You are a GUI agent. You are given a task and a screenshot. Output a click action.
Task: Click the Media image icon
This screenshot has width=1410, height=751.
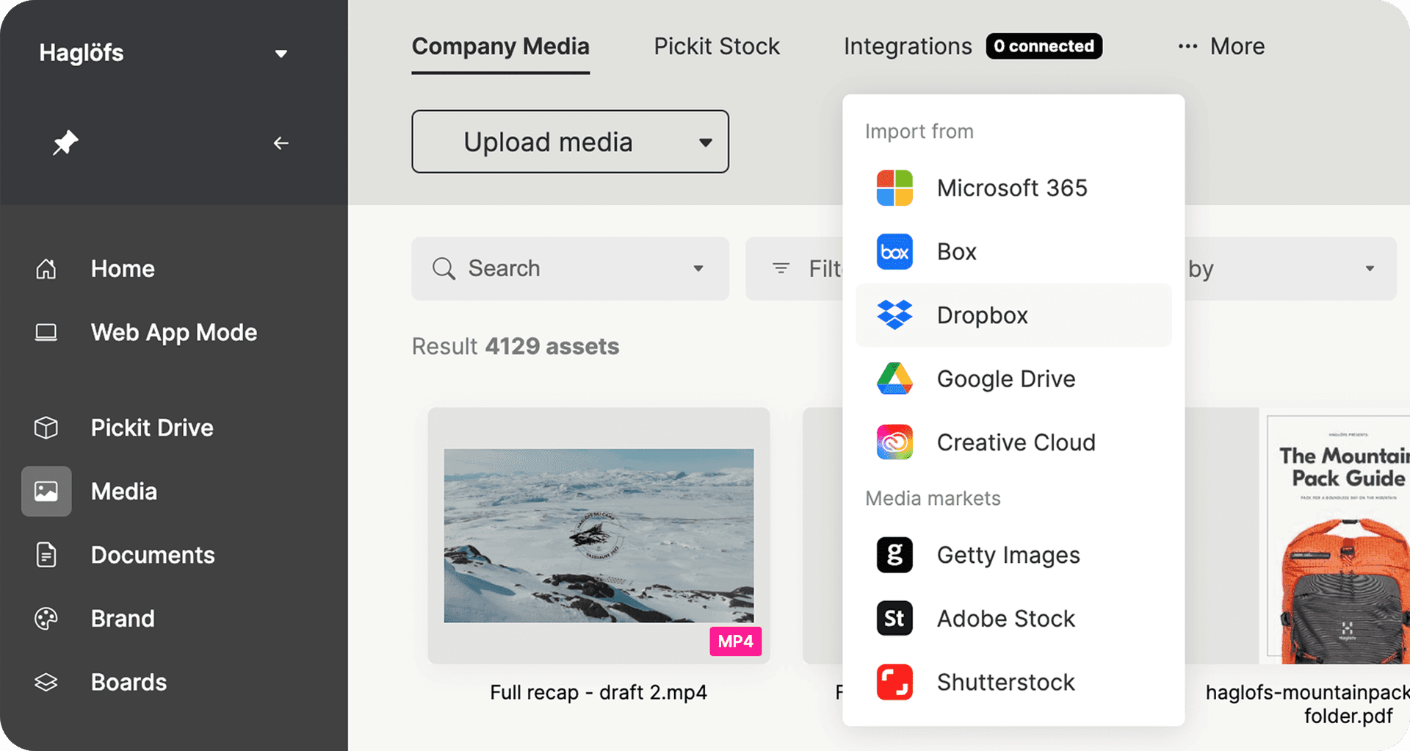point(46,491)
